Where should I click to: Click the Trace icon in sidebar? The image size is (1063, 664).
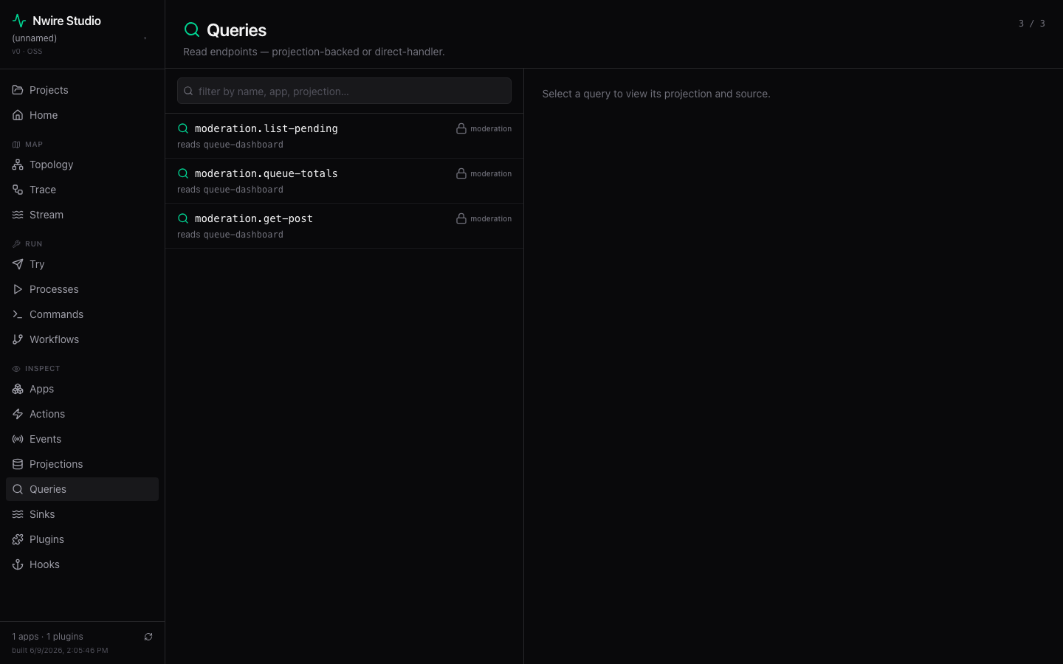pos(18,190)
